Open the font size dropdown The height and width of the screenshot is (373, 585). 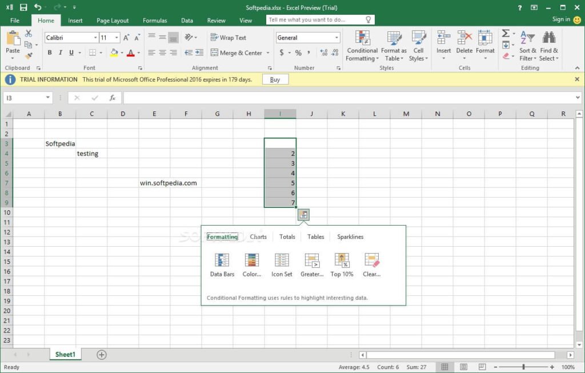(117, 38)
